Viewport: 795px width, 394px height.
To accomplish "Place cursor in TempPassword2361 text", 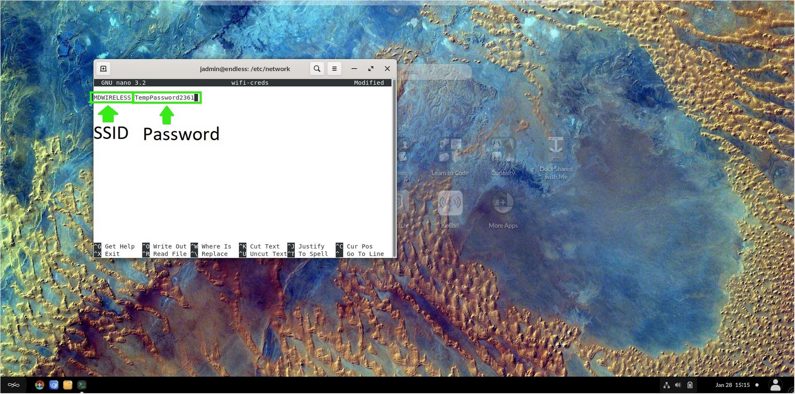I will point(164,98).
